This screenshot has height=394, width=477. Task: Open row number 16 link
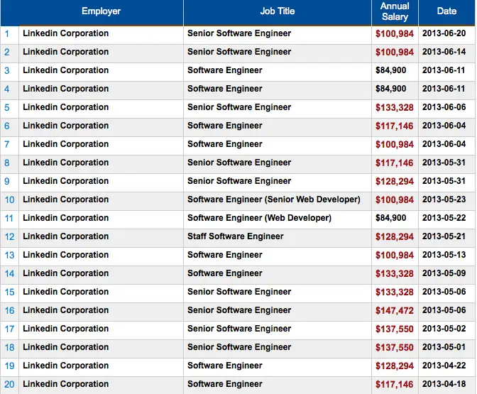coord(9,311)
